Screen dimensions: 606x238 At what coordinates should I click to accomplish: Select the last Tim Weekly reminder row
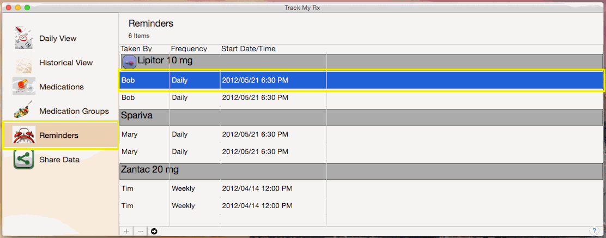click(361, 205)
